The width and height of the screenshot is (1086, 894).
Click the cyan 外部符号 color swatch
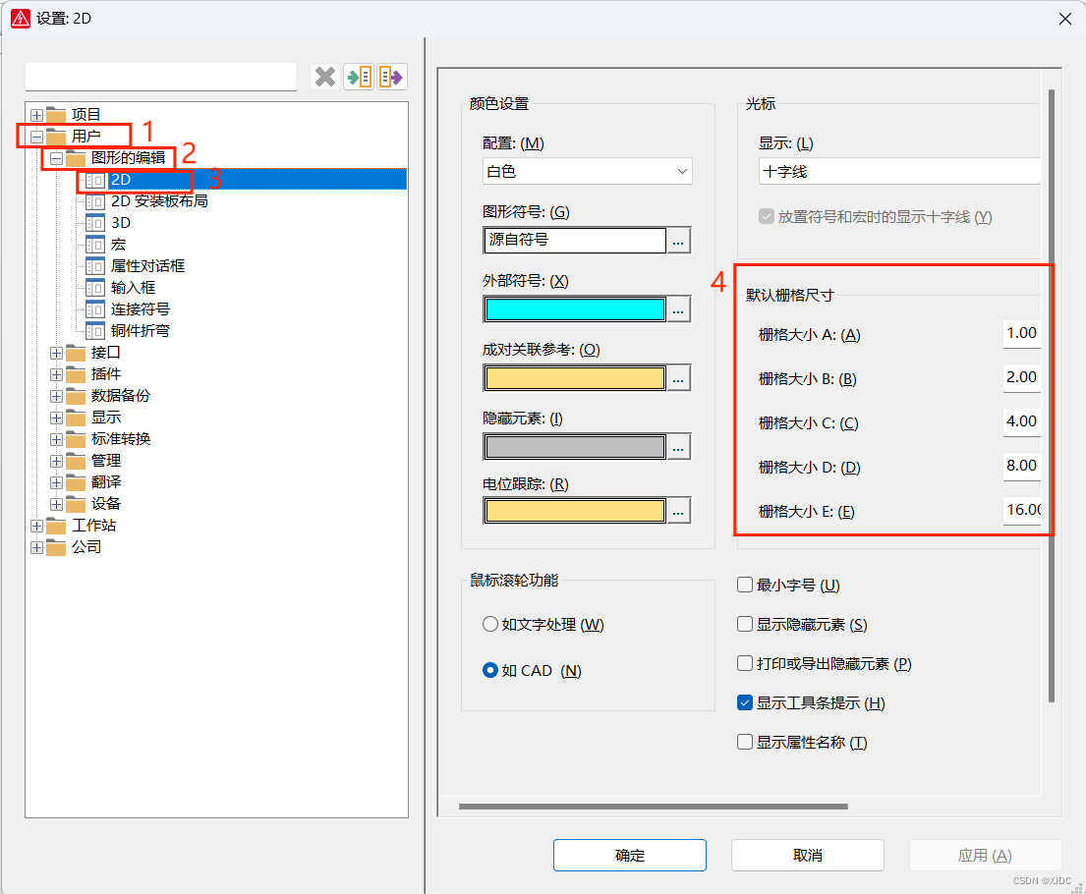pos(575,308)
